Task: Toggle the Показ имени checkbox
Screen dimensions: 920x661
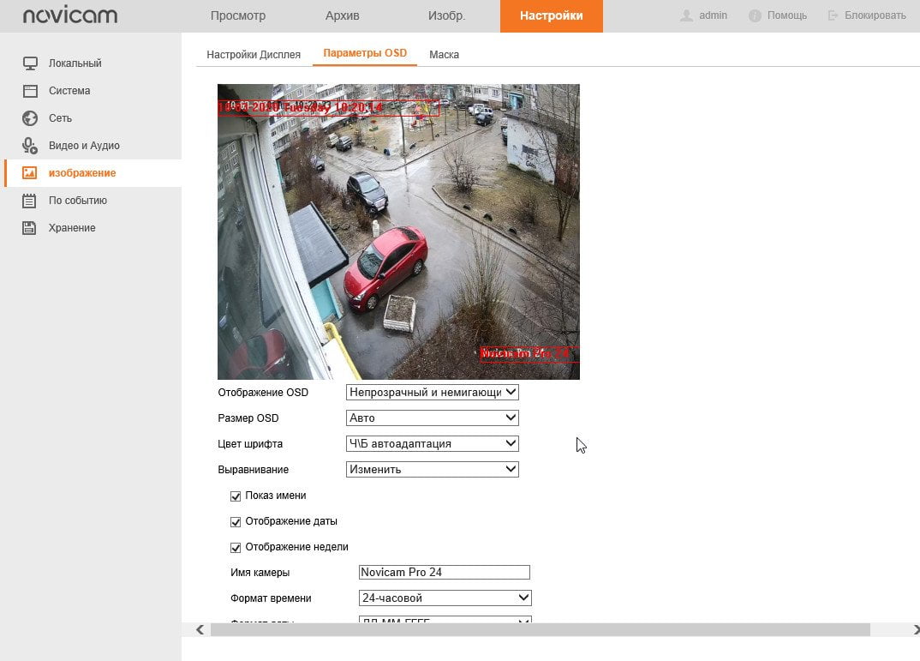Action: point(236,496)
